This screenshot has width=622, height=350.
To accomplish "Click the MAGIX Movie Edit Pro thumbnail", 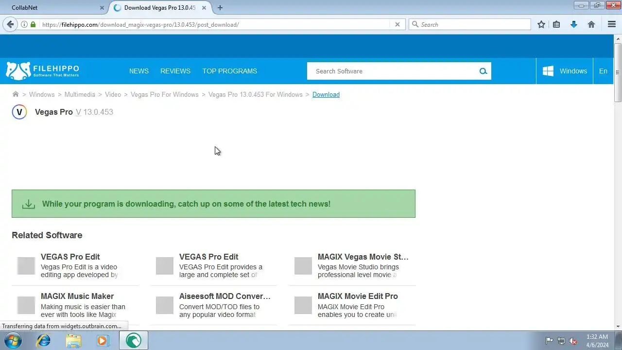I will [x=303, y=305].
